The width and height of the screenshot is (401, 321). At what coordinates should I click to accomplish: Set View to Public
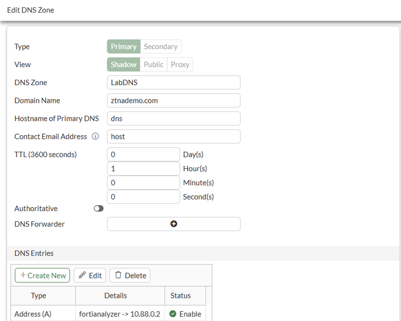pos(153,65)
